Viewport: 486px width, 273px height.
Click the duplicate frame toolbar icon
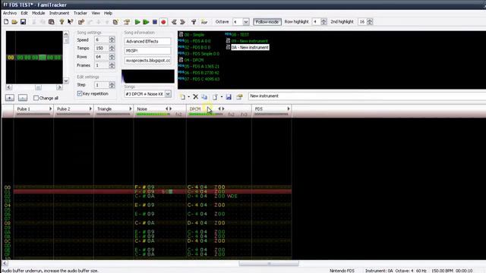click(x=115, y=22)
